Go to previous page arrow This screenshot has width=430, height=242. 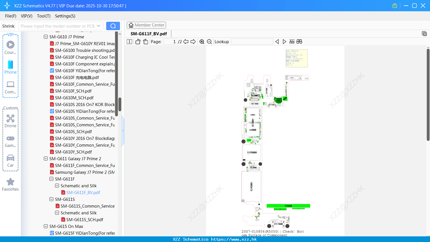(x=186, y=42)
